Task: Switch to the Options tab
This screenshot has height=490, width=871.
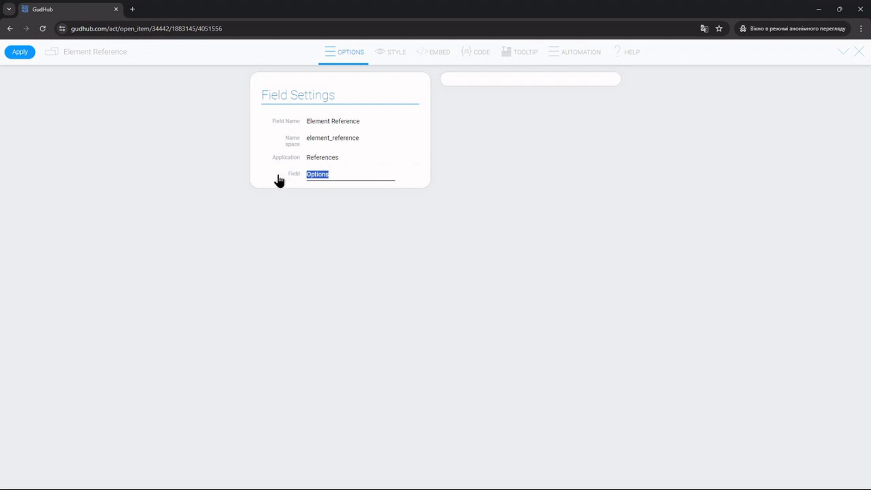Action: [x=344, y=52]
